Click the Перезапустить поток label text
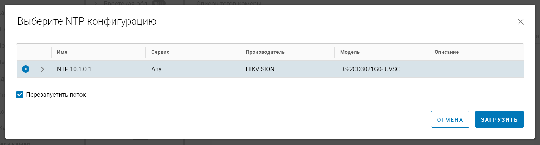This screenshot has width=540, height=145. [56, 95]
